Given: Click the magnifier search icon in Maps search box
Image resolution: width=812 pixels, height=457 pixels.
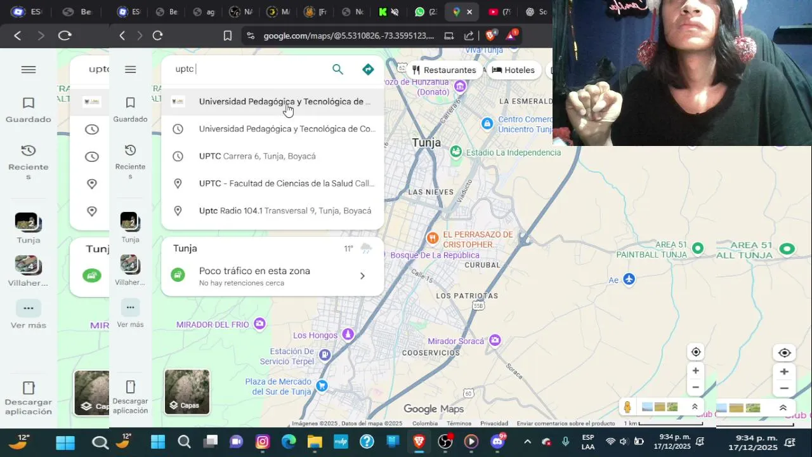Looking at the screenshot, I should coord(337,69).
